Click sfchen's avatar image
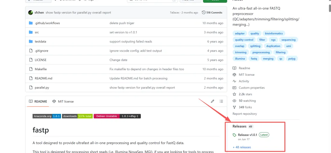This screenshot has height=153, width=331. (30, 13)
